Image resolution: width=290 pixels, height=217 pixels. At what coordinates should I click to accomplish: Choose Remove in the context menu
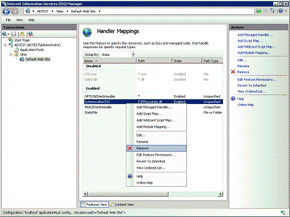coord(157,148)
